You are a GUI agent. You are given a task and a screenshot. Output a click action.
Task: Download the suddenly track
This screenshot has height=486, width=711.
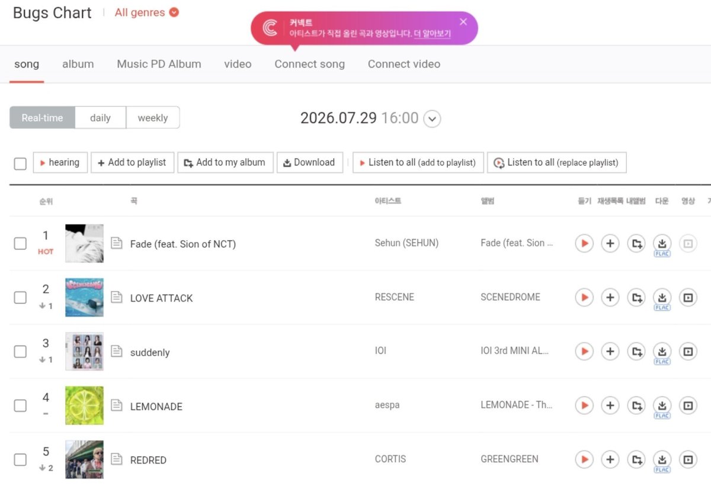[662, 354]
